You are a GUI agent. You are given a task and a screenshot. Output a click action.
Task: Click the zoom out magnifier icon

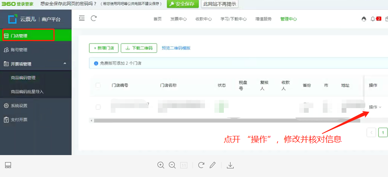tap(172, 165)
